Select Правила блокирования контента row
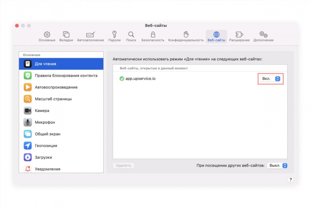The width and height of the screenshot is (311, 207). [61, 75]
